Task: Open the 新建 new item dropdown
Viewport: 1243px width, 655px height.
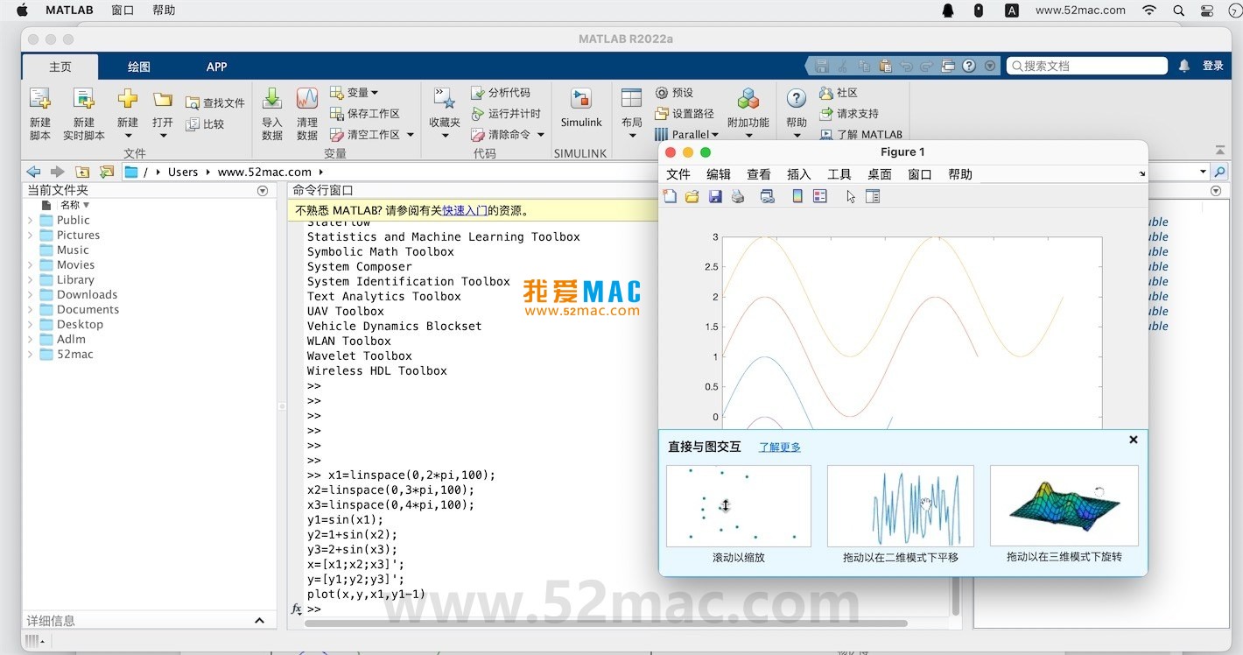Action: (128, 135)
